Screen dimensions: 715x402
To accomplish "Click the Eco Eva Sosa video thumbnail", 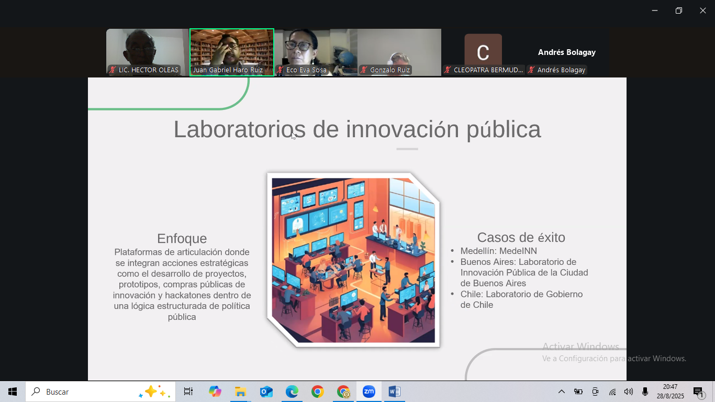I will 316,52.
